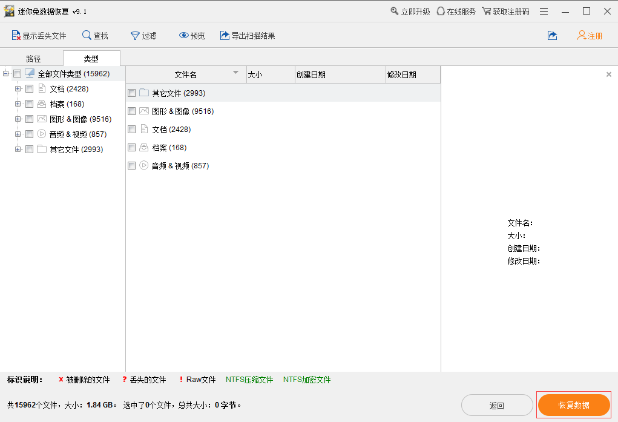This screenshot has width=618, height=422.
Task: Click the blue share icon in toolbar
Action: coord(552,36)
